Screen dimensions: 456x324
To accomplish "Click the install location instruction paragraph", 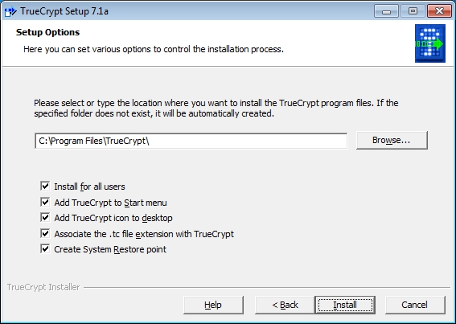I will tap(216, 109).
